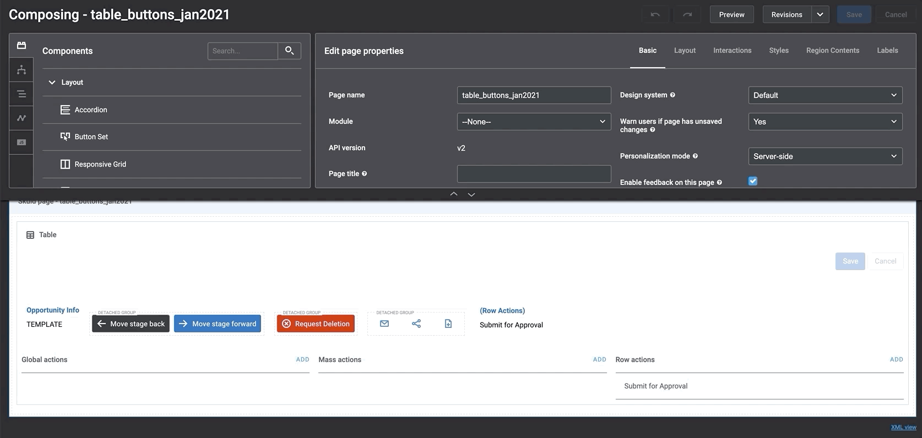Click the undo arrow icon

coord(655,14)
